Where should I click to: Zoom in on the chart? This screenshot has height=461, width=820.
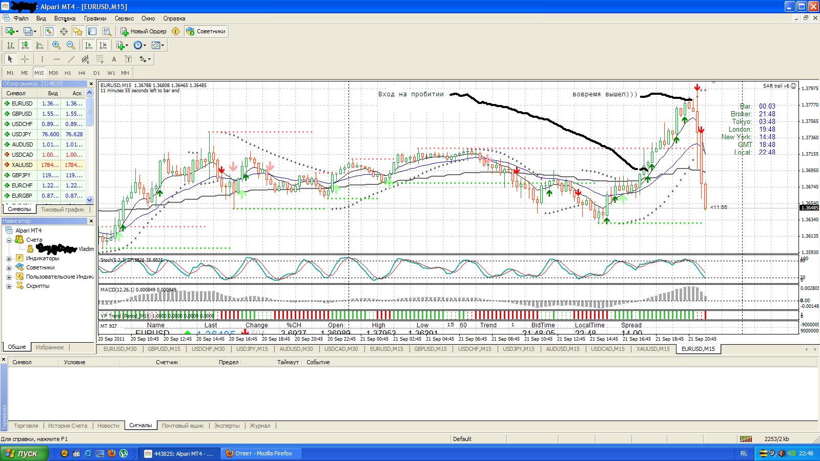[x=56, y=45]
